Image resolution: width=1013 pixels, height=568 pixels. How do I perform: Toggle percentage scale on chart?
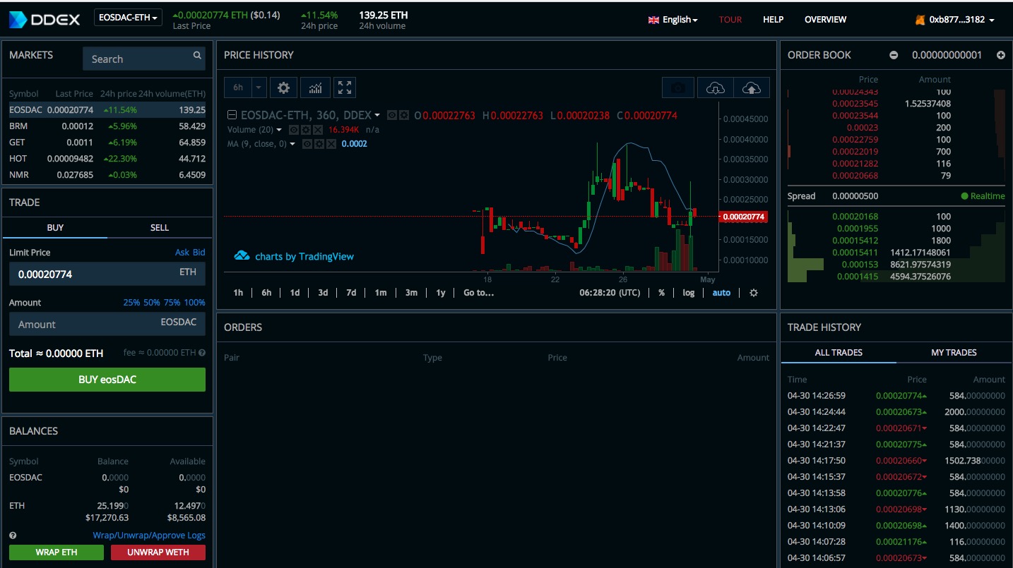661,293
